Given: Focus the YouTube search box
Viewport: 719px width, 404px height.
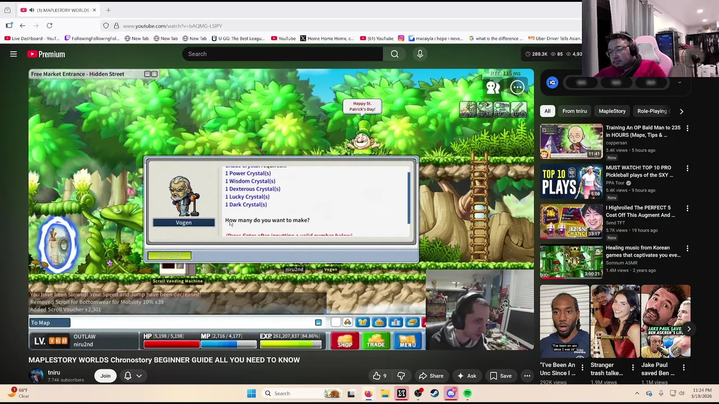Looking at the screenshot, I should click(x=283, y=54).
